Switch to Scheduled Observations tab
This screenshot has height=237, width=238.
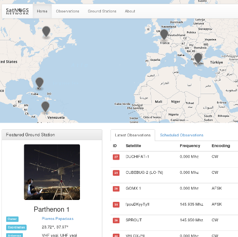182,135
